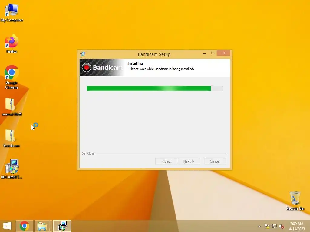Click the Next > button
310x232 pixels.
click(x=189, y=161)
